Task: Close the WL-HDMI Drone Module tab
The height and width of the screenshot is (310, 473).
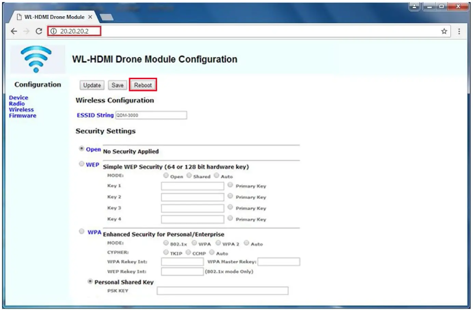Action: (x=90, y=17)
